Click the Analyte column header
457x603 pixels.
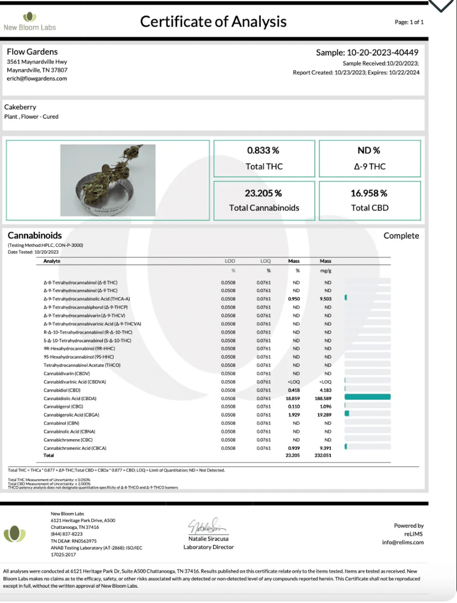(52, 261)
